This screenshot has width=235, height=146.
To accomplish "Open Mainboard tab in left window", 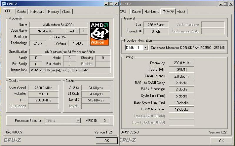I will (x=37, y=11).
